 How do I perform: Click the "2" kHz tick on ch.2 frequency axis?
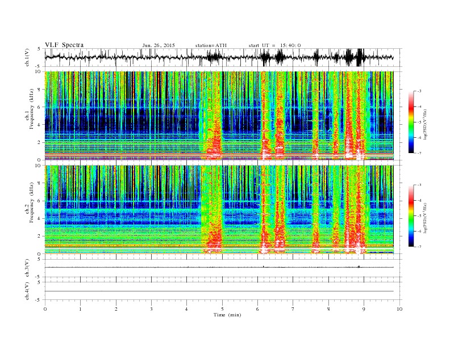(x=39, y=236)
